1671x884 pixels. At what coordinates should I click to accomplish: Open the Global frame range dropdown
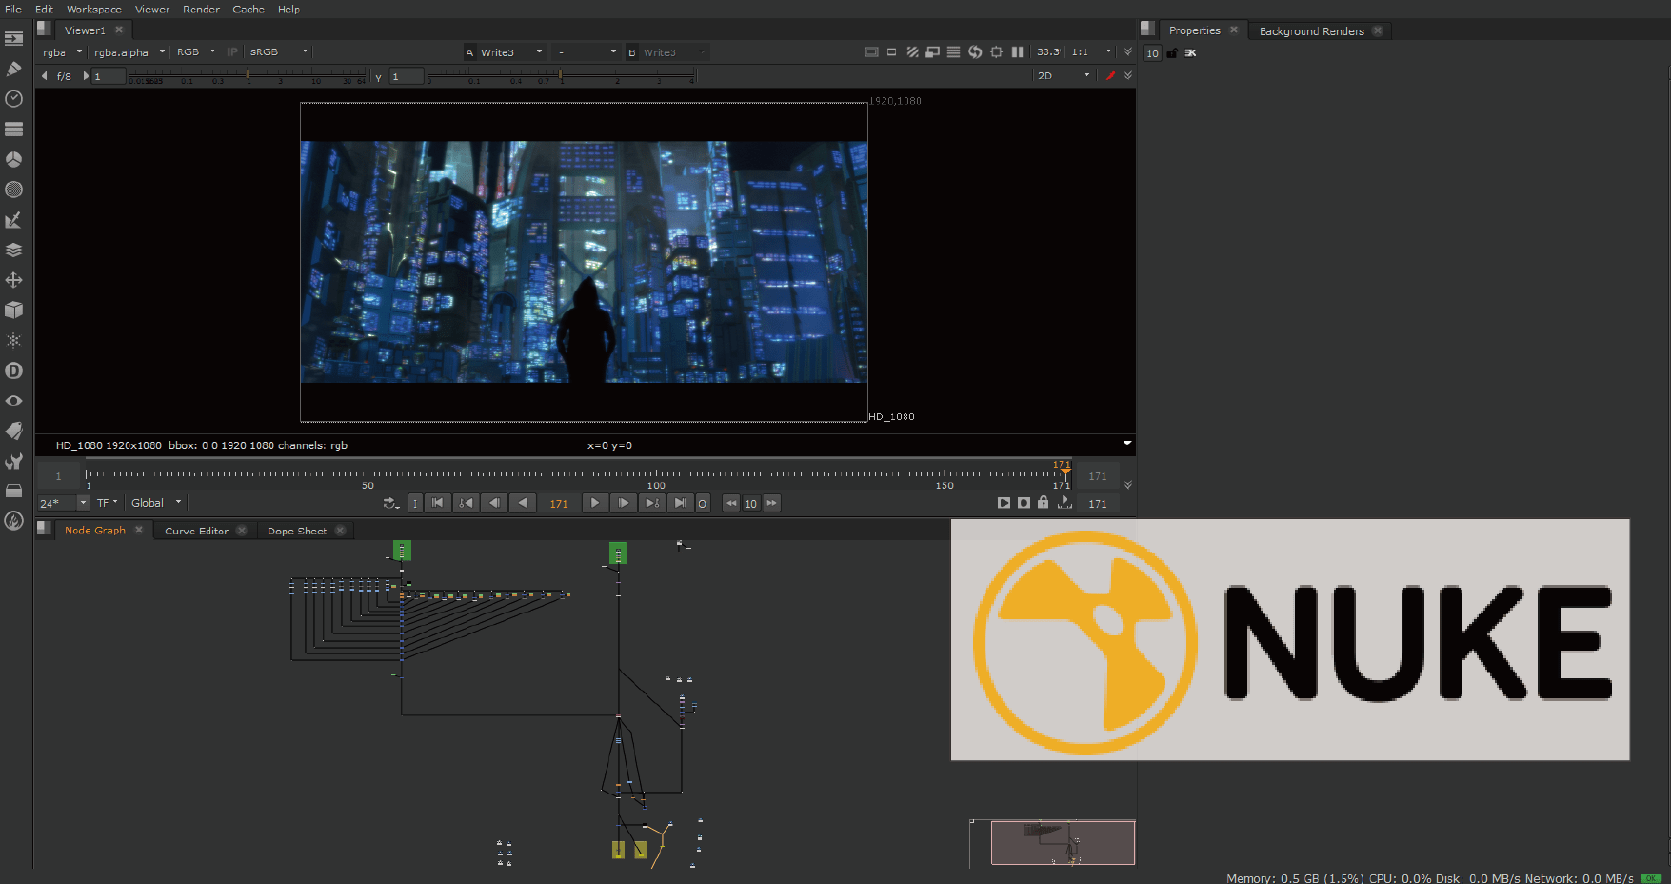tap(156, 503)
